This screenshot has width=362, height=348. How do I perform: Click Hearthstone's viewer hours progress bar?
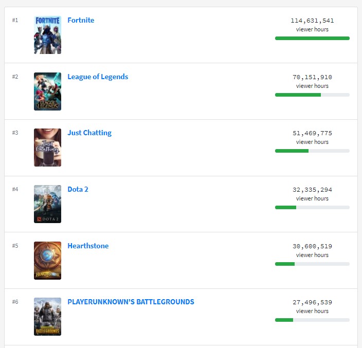click(312, 264)
